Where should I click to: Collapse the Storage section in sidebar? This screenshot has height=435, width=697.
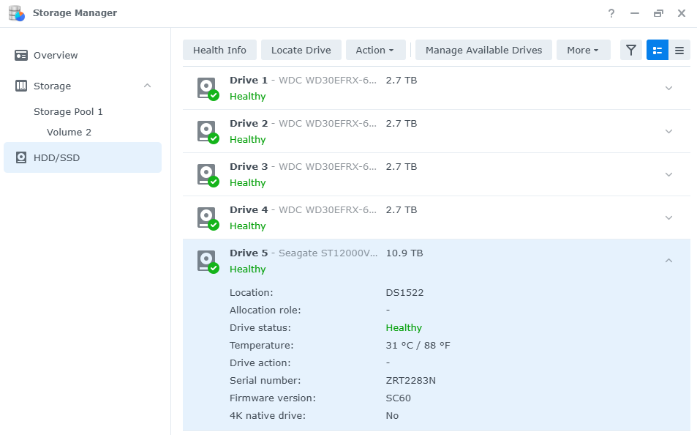click(147, 86)
